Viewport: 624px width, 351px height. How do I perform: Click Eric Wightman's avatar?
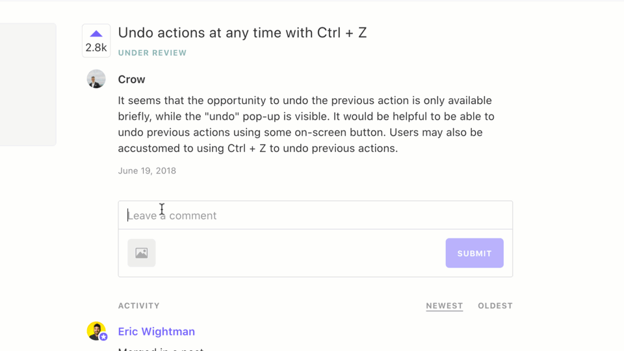[96, 330]
